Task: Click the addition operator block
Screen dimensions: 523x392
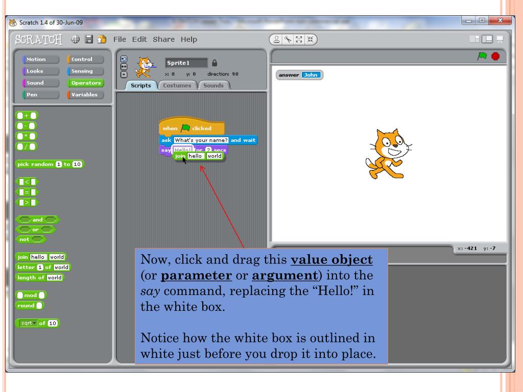Action: point(27,115)
